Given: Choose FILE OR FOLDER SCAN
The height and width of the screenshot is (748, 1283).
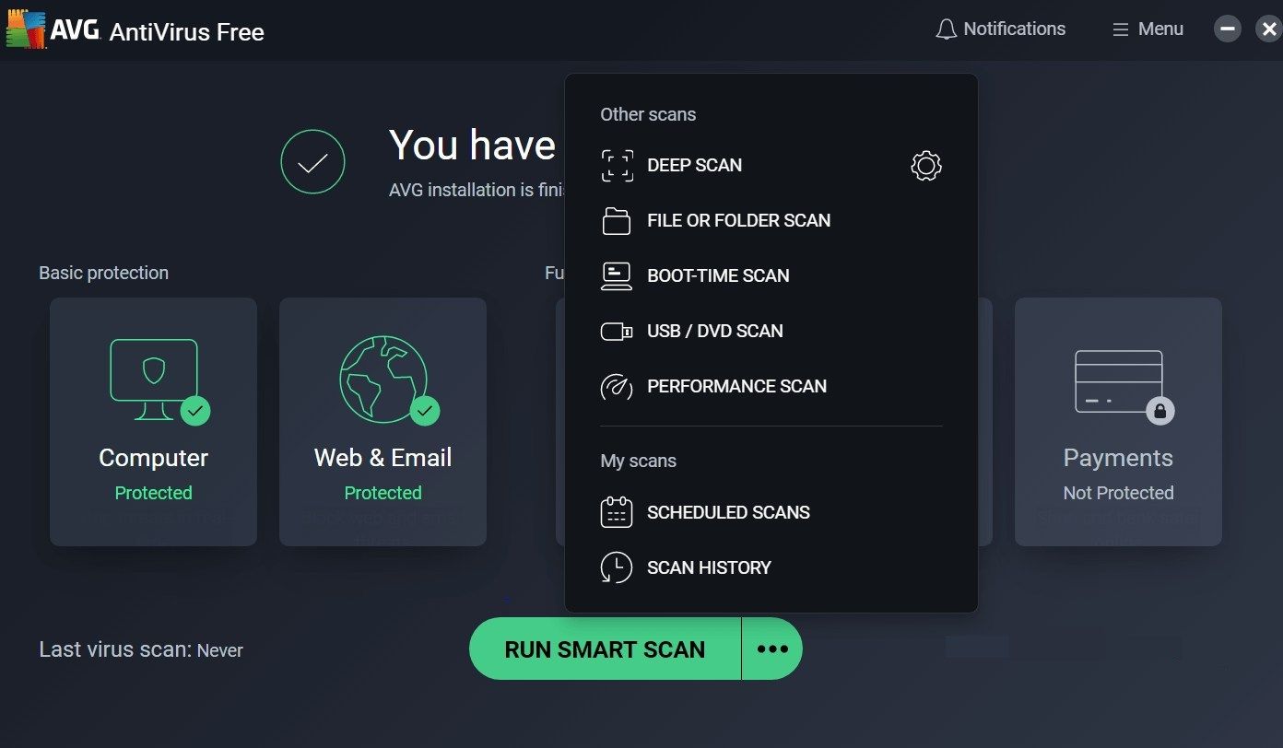Looking at the screenshot, I should click(x=739, y=221).
